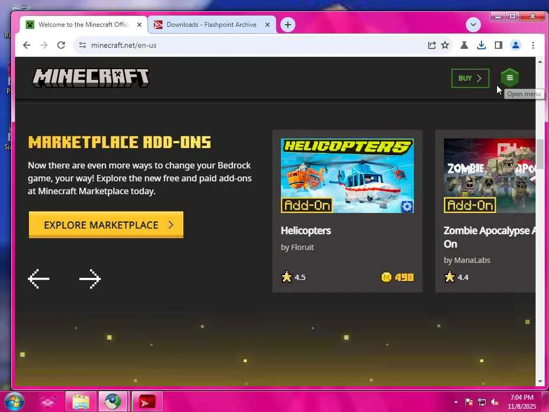Viewport: 549px width, 412px height.
Task: Open the tab search dropdown
Action: point(473,25)
